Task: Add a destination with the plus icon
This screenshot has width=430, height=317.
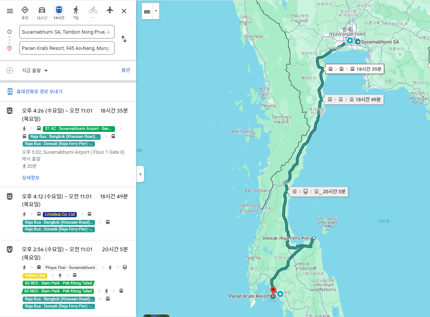Action: coord(9,70)
